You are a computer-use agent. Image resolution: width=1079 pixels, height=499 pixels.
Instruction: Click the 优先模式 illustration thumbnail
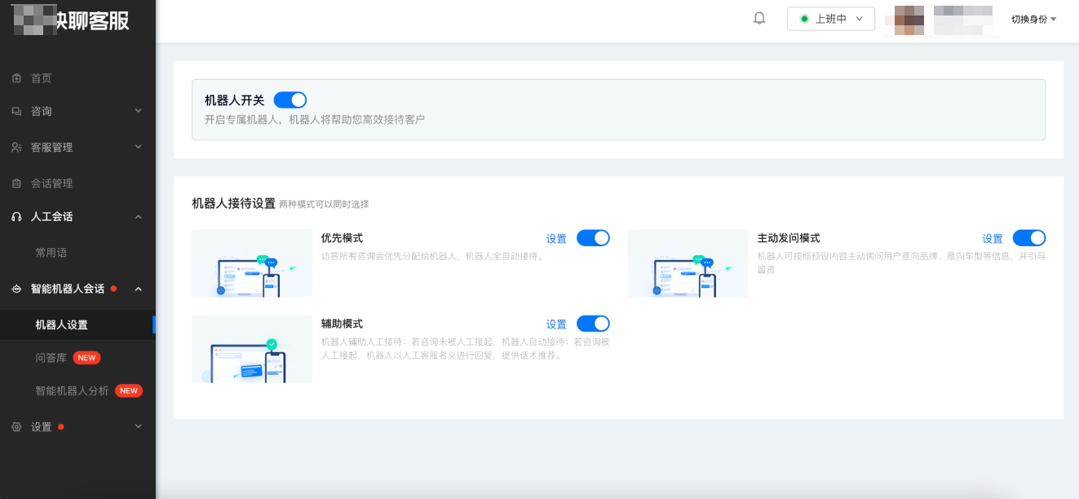pyautogui.click(x=251, y=263)
